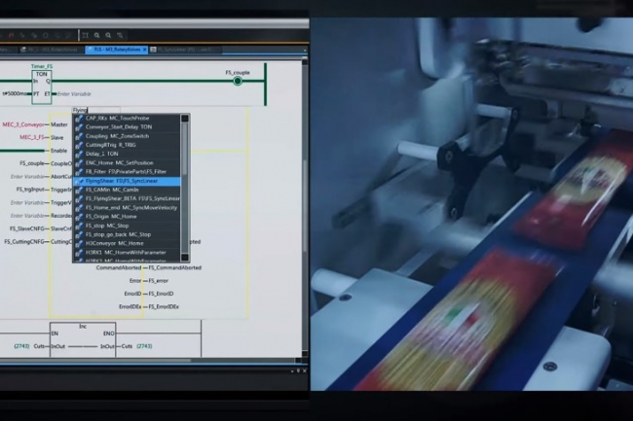Choose ENC_Home MC_SetPosition entry
Screen dimensions: 633x421
coord(127,162)
